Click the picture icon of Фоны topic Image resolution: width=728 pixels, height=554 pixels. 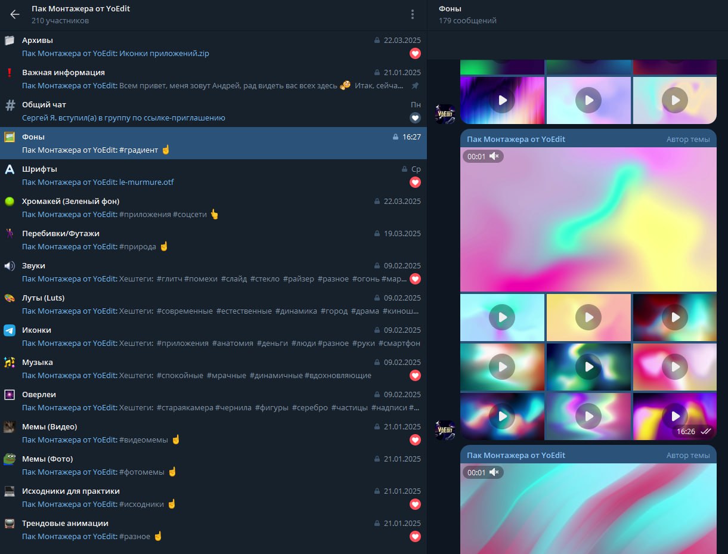pos(10,137)
